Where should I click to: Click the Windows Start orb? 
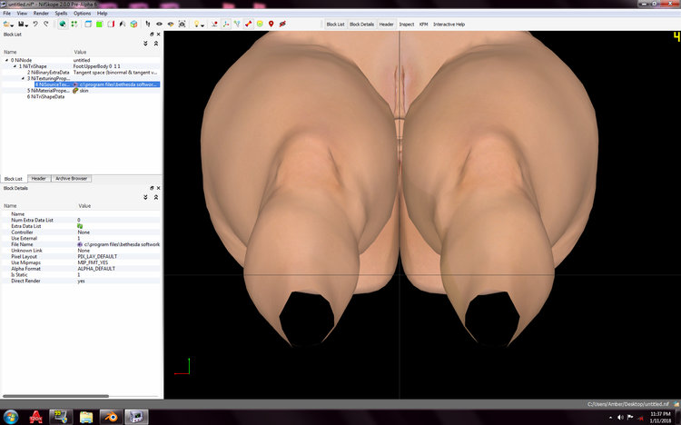click(10, 417)
